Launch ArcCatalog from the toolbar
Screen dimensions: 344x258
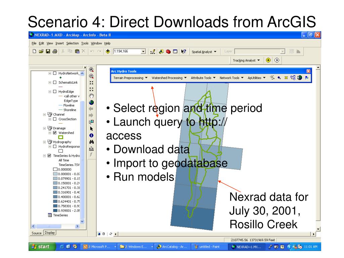pos(162,51)
